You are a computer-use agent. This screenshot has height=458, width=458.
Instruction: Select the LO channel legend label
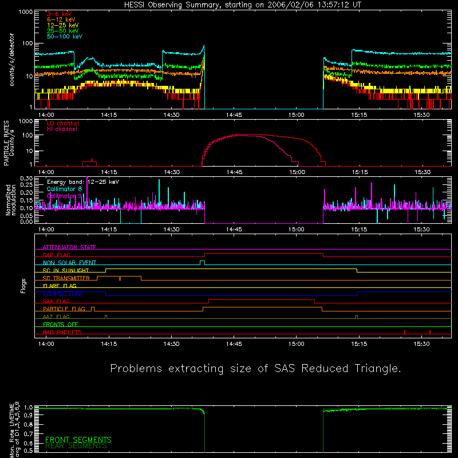pos(63,123)
